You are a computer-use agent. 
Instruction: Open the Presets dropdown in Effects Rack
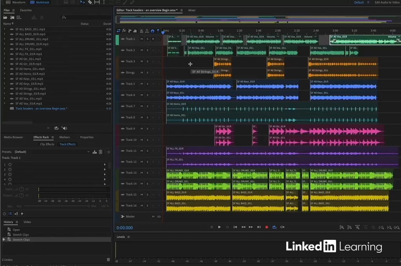pyautogui.click(x=88, y=152)
